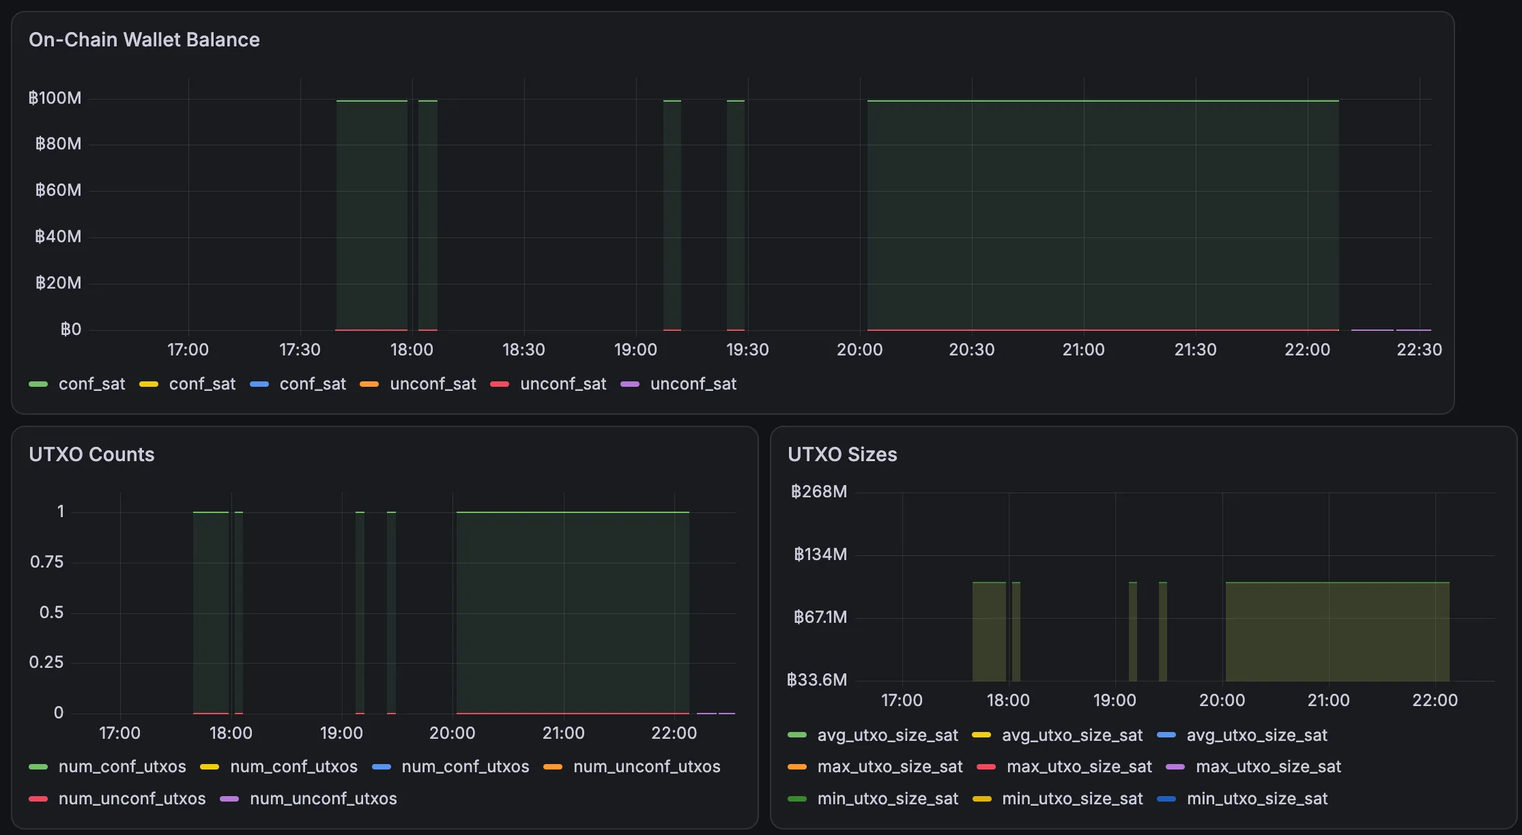Click the blue conf_sat color swatch
Viewport: 1522px width, 835px height.
(x=259, y=384)
